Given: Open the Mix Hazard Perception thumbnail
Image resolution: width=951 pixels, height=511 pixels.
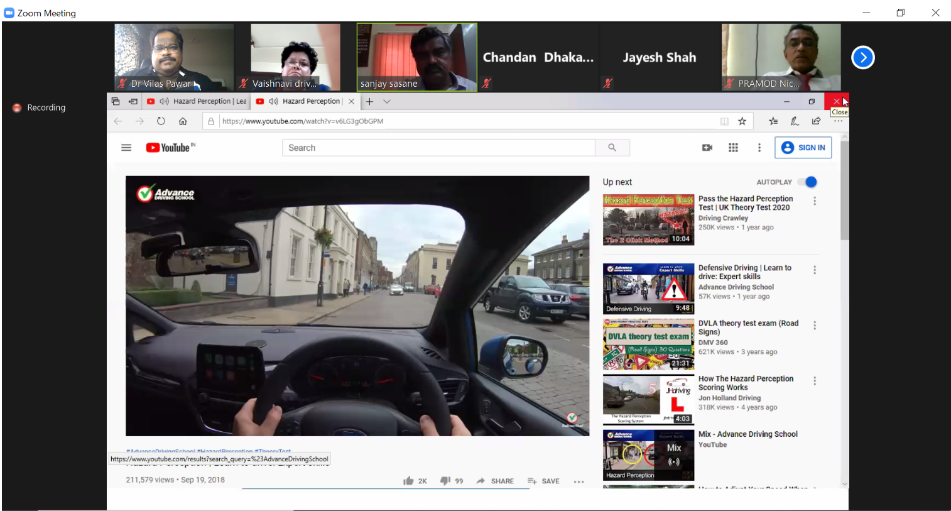Looking at the screenshot, I should (x=648, y=455).
